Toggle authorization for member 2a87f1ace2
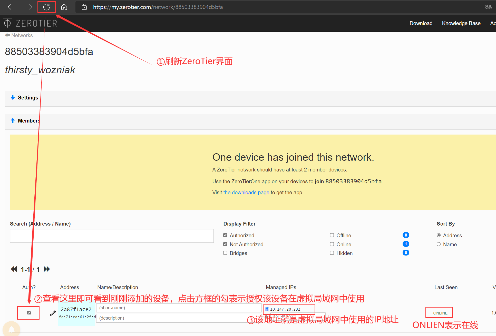 [29, 313]
